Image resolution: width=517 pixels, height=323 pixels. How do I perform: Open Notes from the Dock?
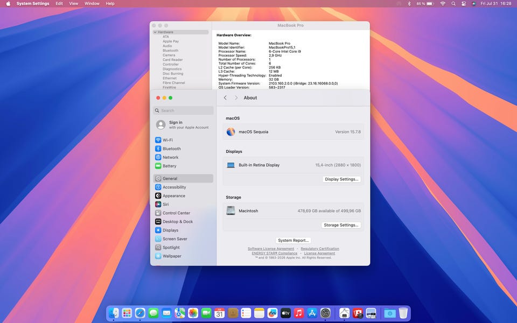[x=259, y=313]
